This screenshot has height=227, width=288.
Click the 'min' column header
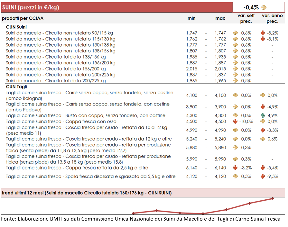click(x=191, y=18)
